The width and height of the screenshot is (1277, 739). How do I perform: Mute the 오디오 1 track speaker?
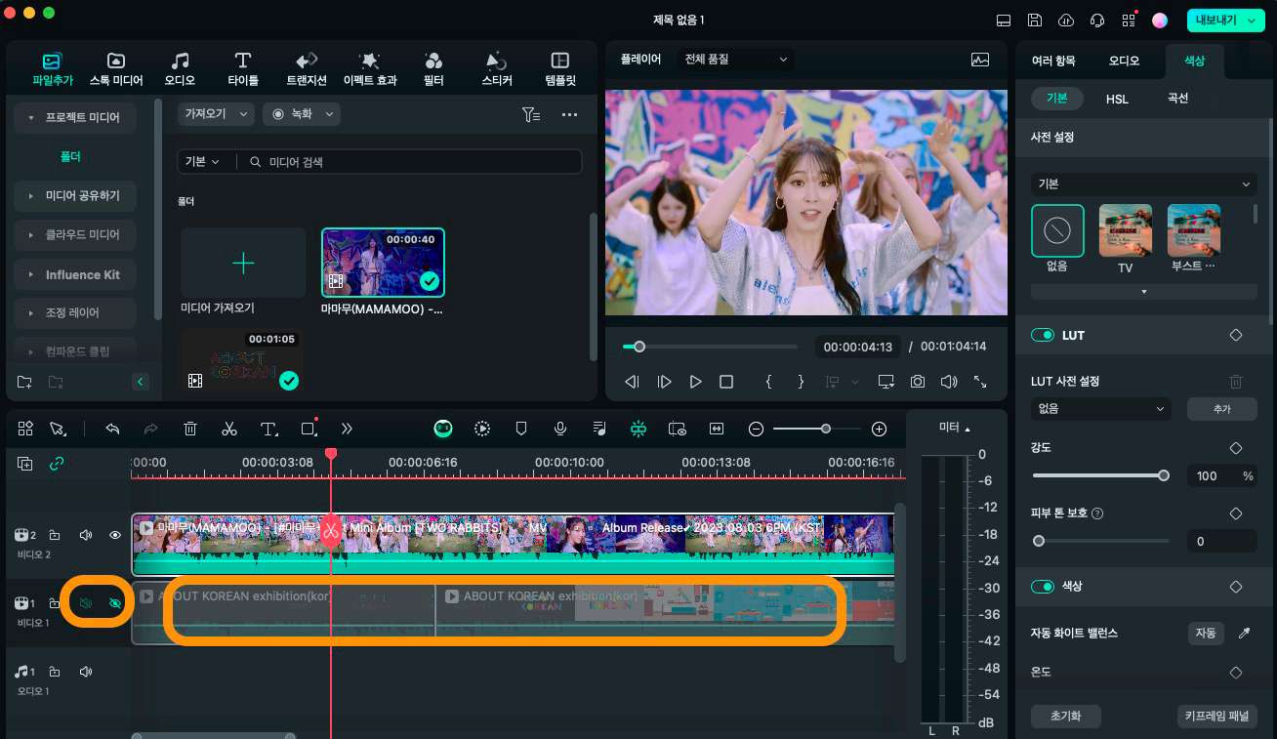[86, 672]
